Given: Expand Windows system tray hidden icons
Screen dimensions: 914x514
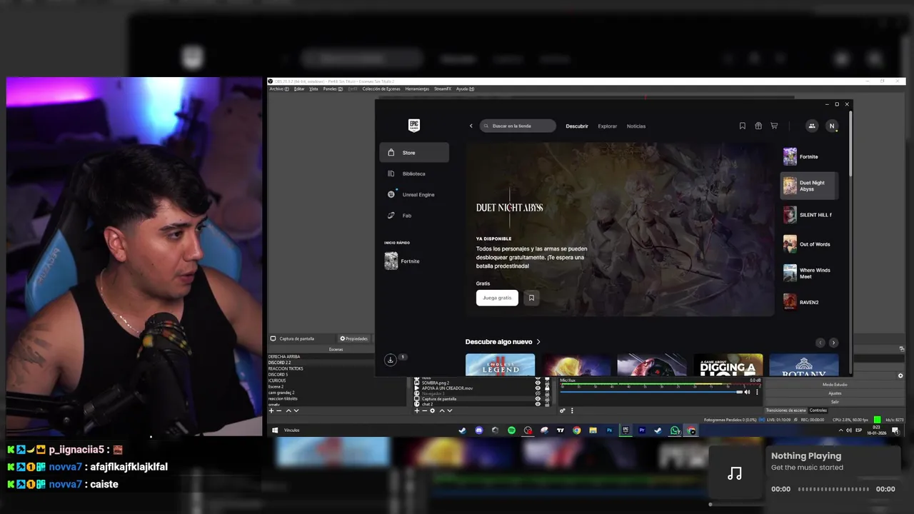Looking at the screenshot, I should (840, 430).
